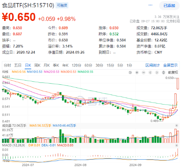This screenshot has height=168, width=181.
Task: Click the 成交额 4466.84万 value
Action: (x=159, y=34)
